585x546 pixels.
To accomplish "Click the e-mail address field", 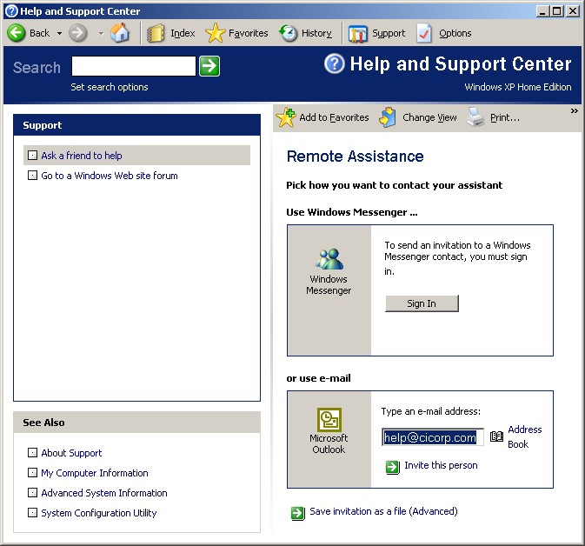I will tap(433, 437).
